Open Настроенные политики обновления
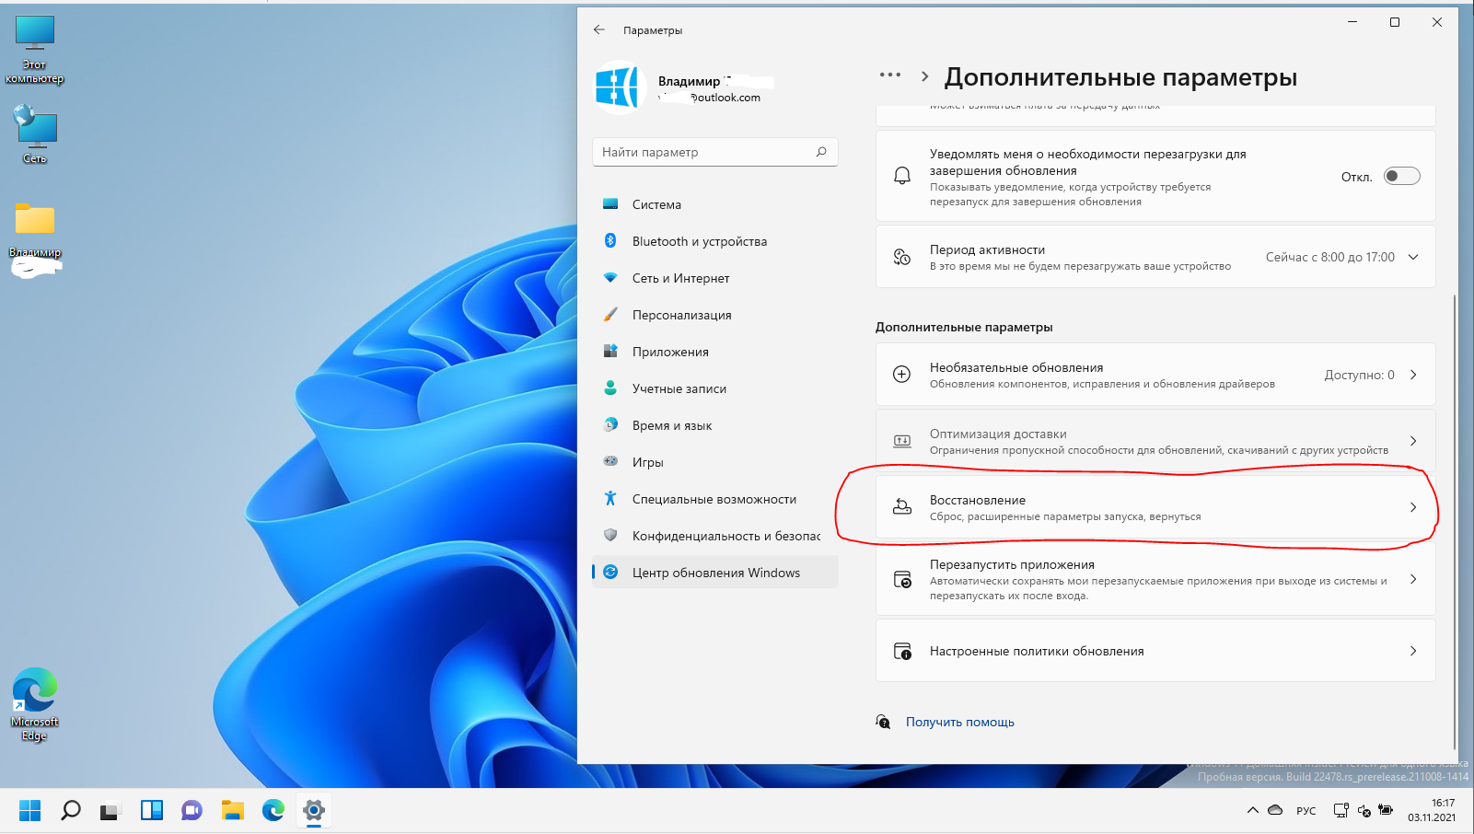Image resolution: width=1474 pixels, height=834 pixels. [x=1155, y=651]
